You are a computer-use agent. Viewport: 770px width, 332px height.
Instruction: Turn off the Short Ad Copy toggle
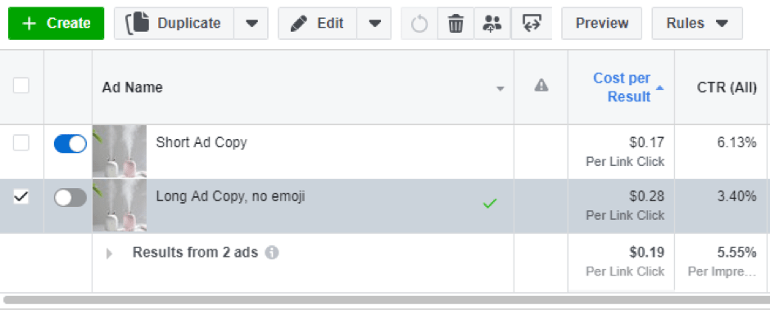(x=70, y=144)
